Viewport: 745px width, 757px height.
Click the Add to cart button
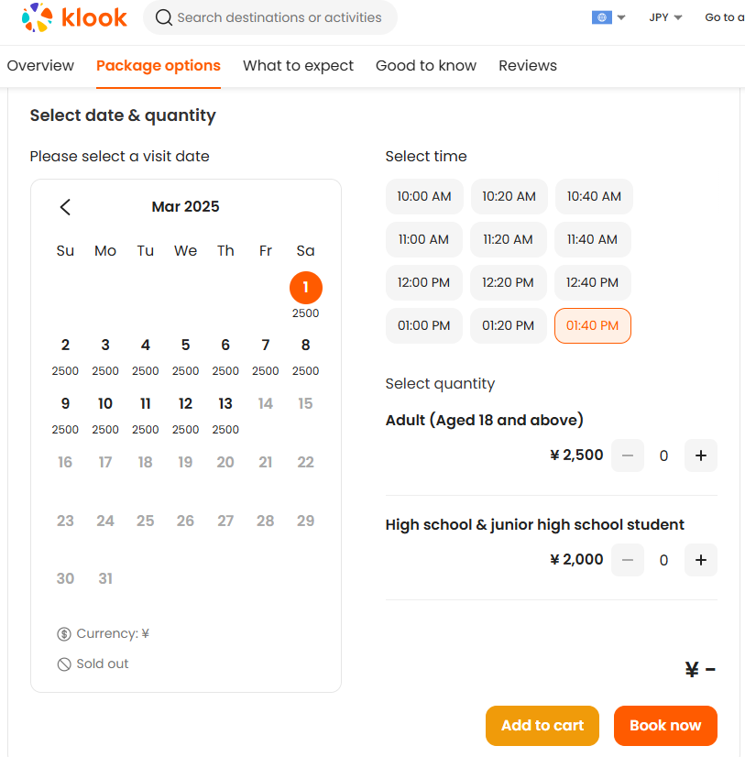(542, 726)
